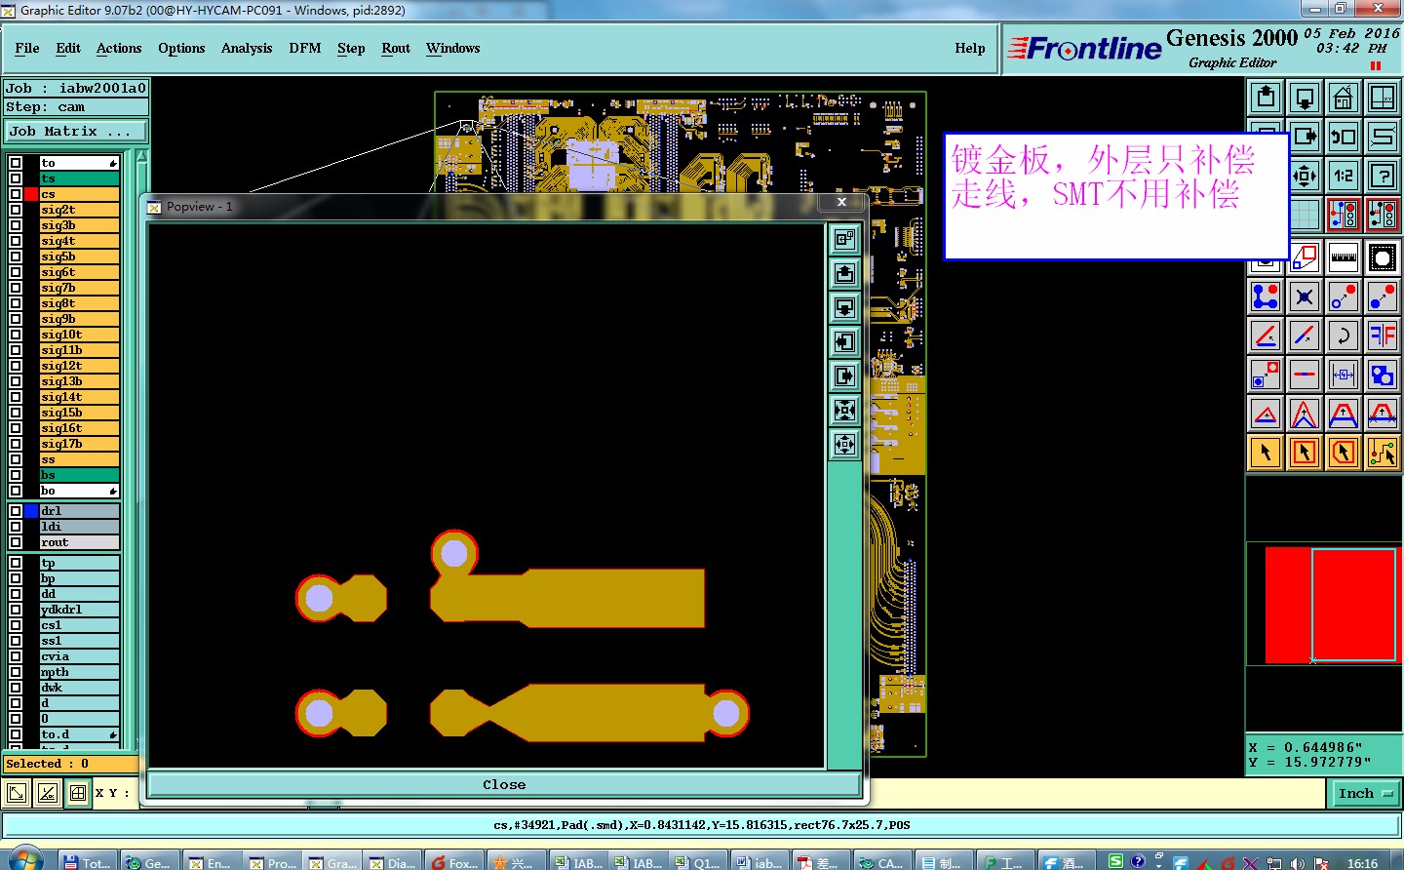Screen dimensions: 1404x870
Task: Toggle the checkbox for layer sig10t
Action: coord(16,335)
